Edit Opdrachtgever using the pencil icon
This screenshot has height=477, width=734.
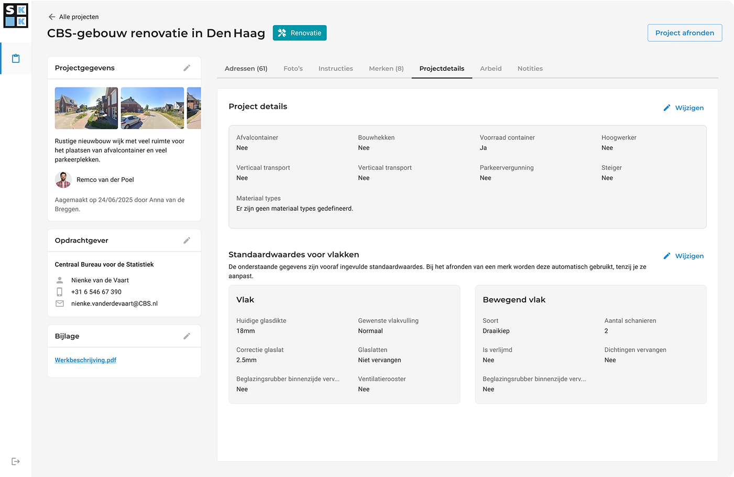(187, 241)
